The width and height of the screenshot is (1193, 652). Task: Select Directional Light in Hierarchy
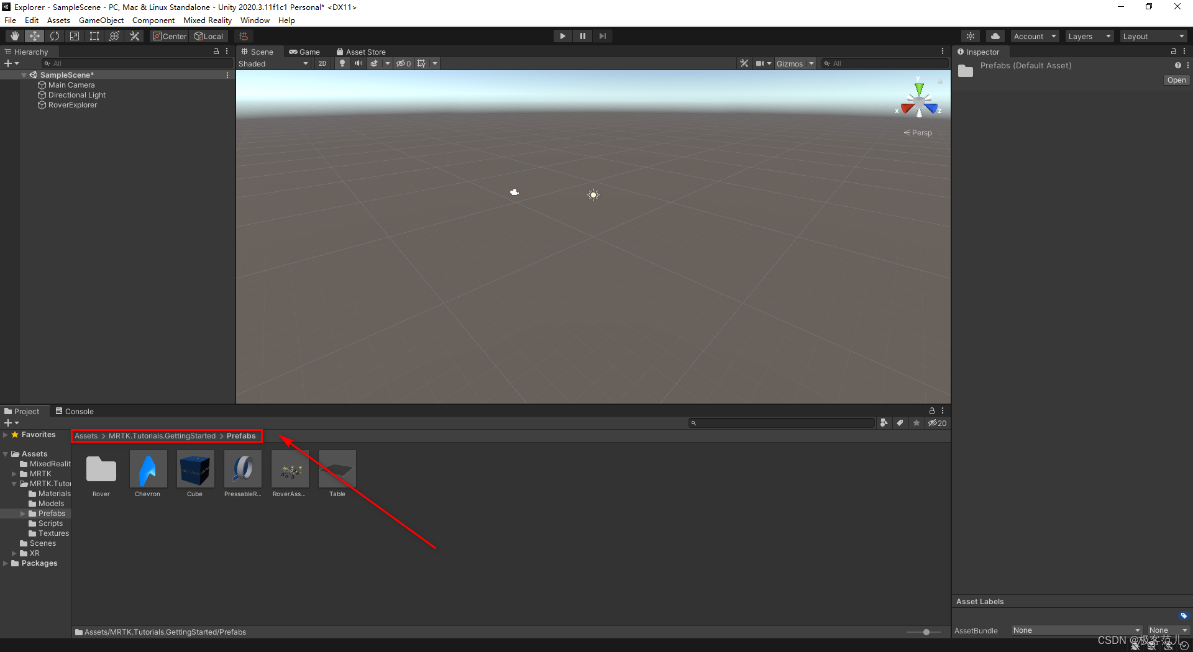(x=77, y=95)
